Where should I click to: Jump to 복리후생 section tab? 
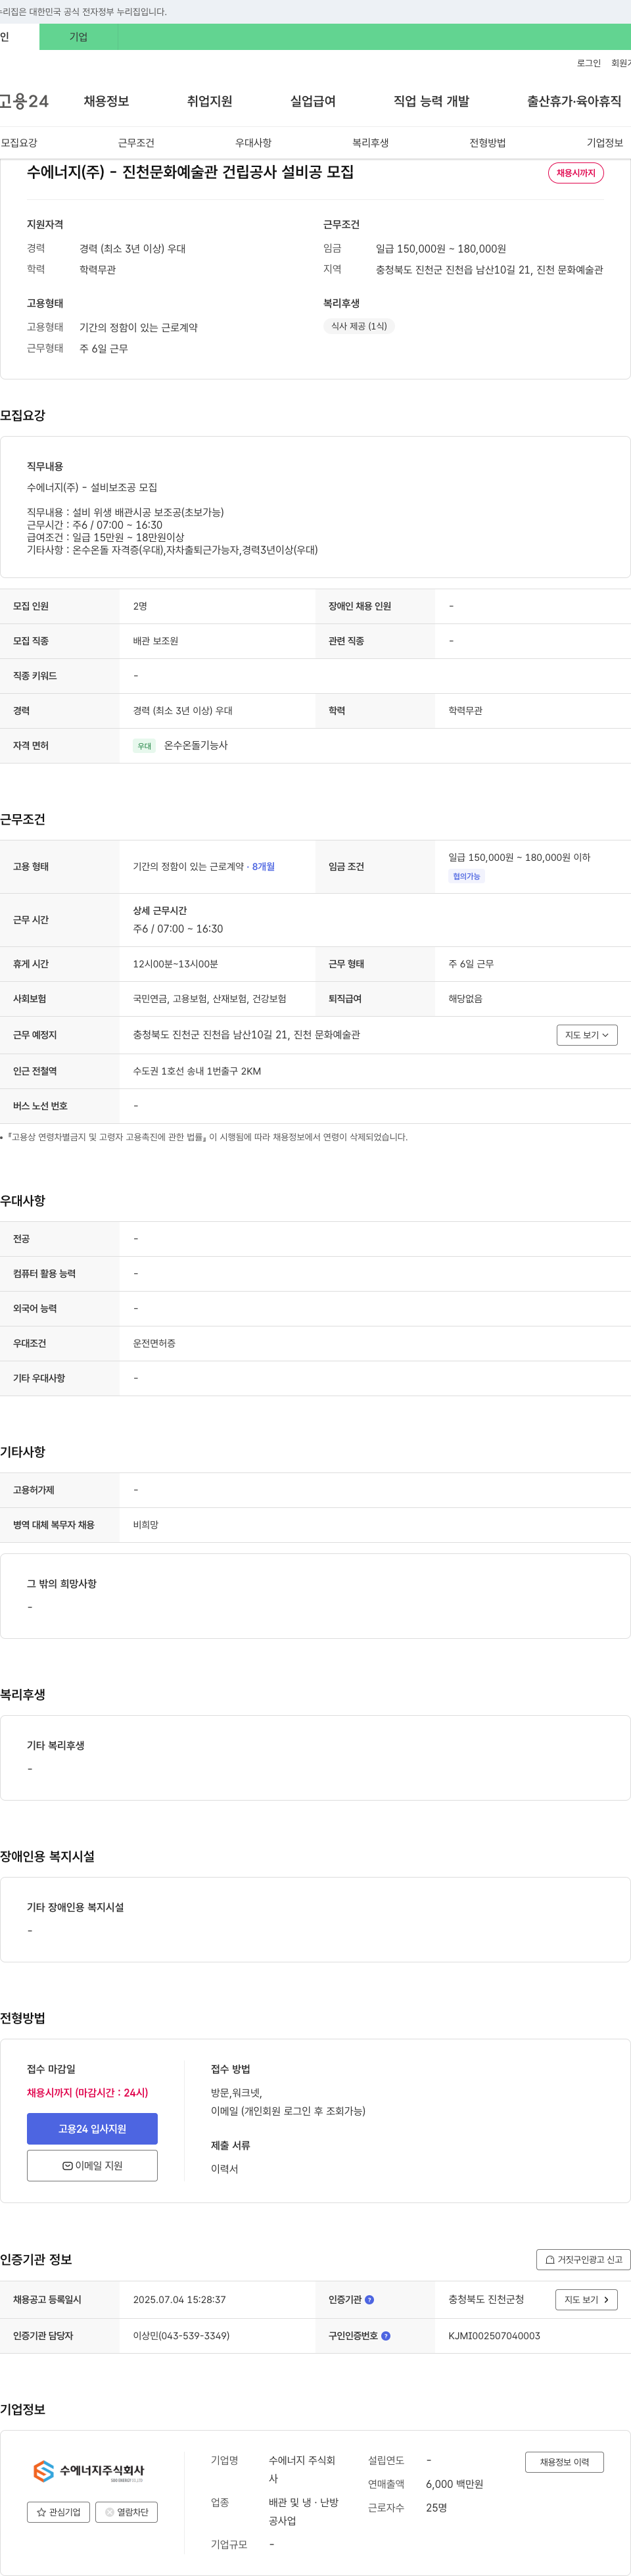coord(370,143)
